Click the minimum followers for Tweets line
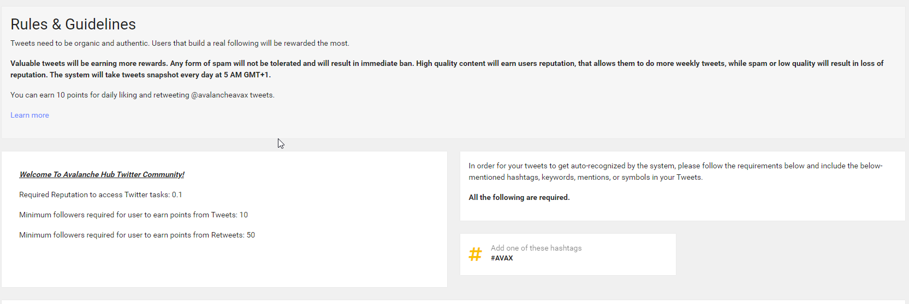 133,215
